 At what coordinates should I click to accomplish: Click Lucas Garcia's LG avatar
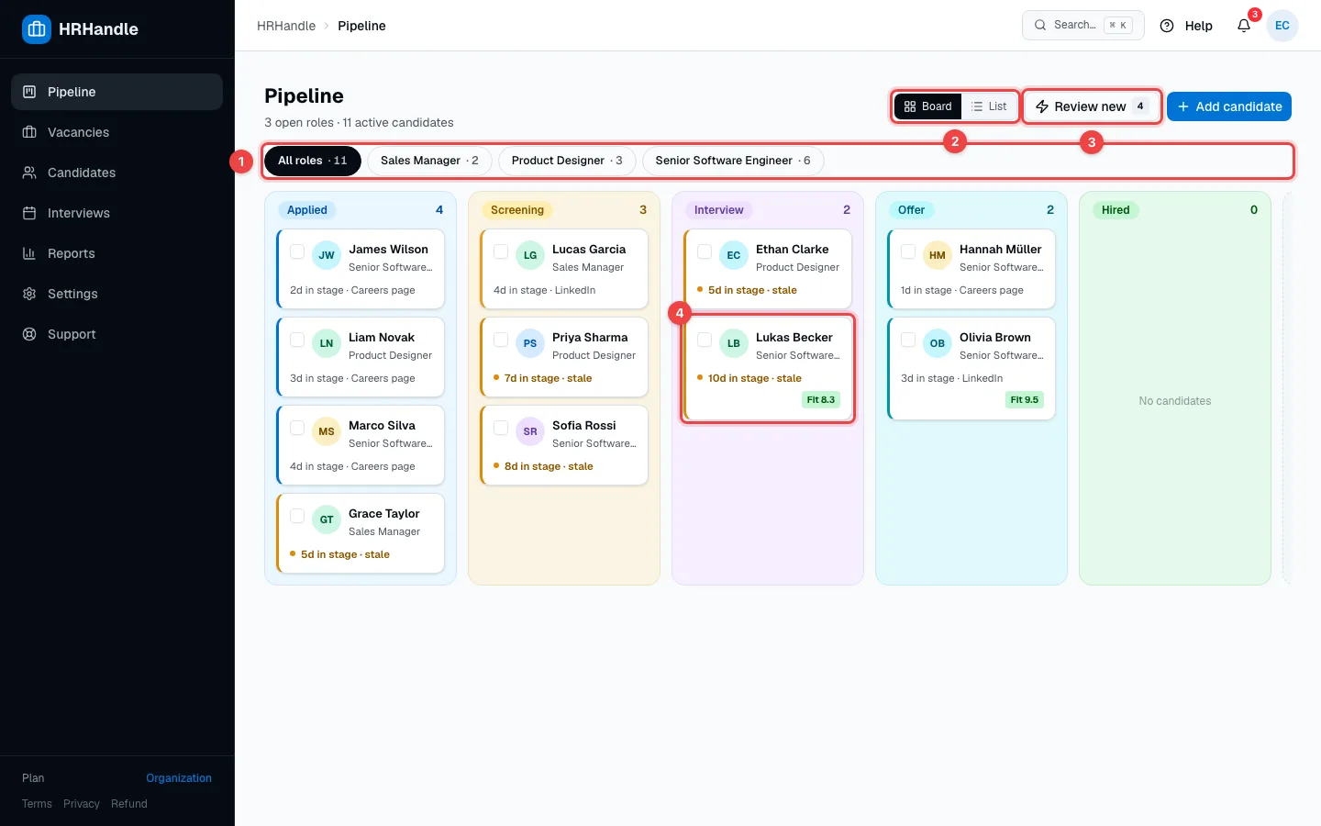(530, 255)
